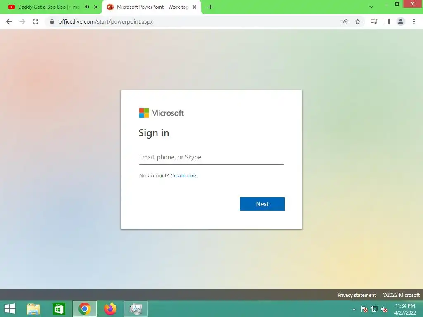
Task: Mute the YouTube tab via speaker icon
Action: 87,7
